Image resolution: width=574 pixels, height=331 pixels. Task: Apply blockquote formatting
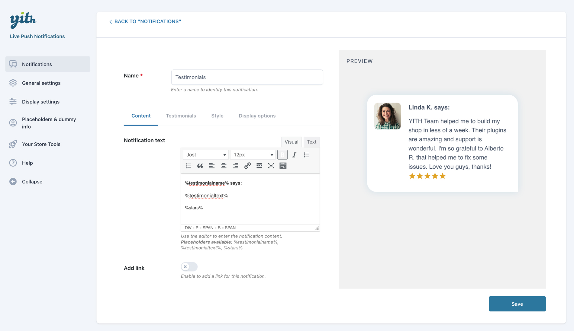[x=200, y=166]
